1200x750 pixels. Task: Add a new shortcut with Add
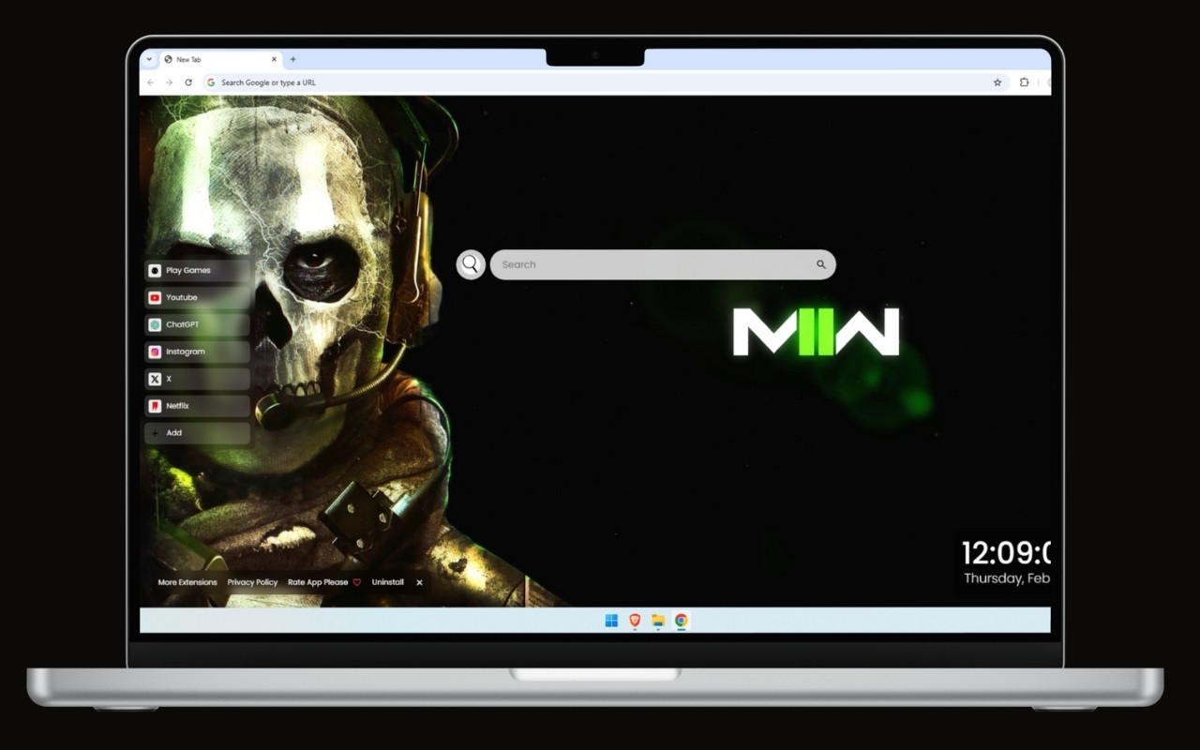coord(197,433)
